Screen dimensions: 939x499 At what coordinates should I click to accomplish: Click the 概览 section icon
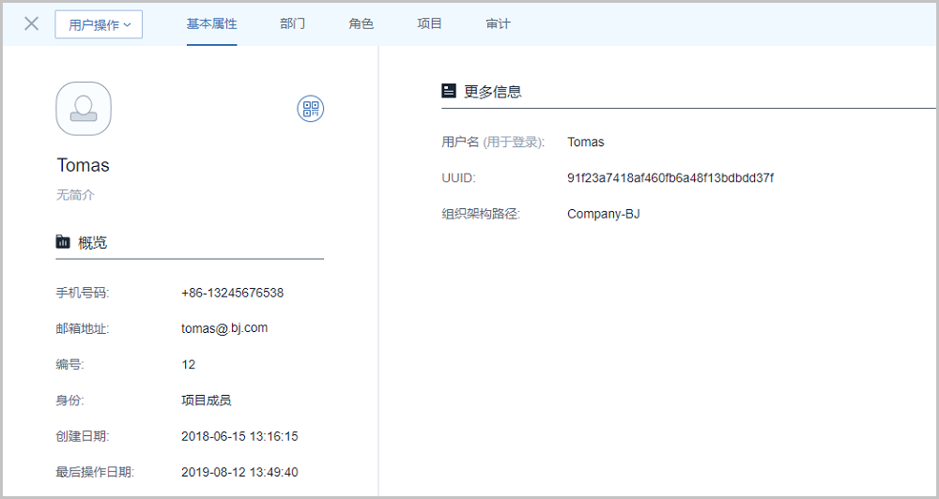pos(63,242)
